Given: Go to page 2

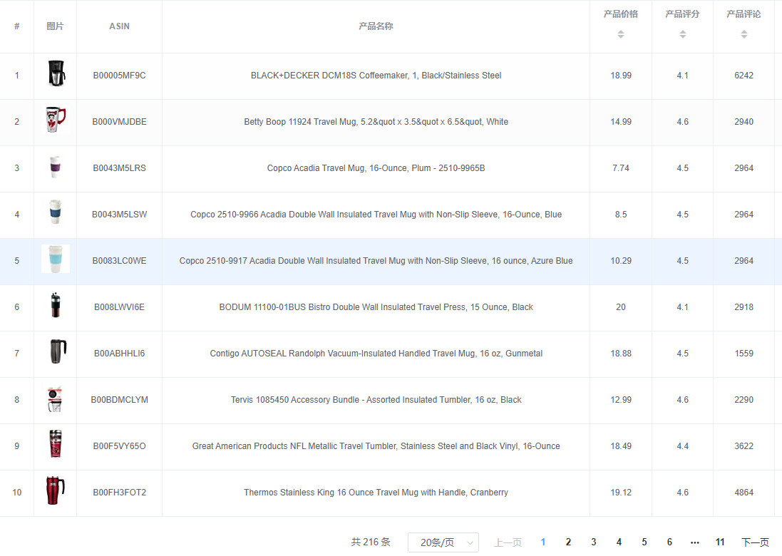Looking at the screenshot, I should (x=568, y=542).
